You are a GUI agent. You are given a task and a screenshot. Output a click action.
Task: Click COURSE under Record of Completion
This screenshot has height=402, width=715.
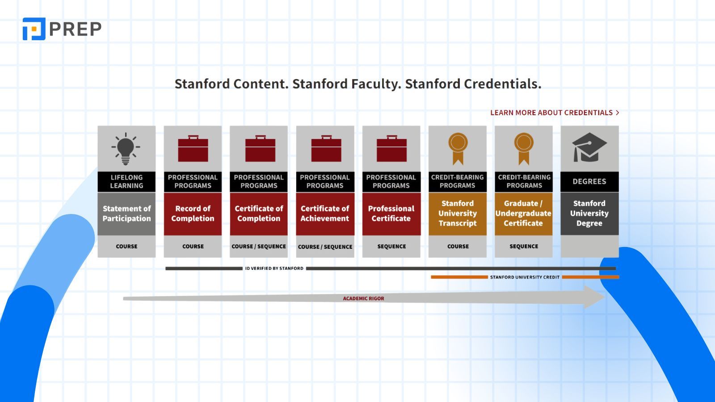coord(193,246)
